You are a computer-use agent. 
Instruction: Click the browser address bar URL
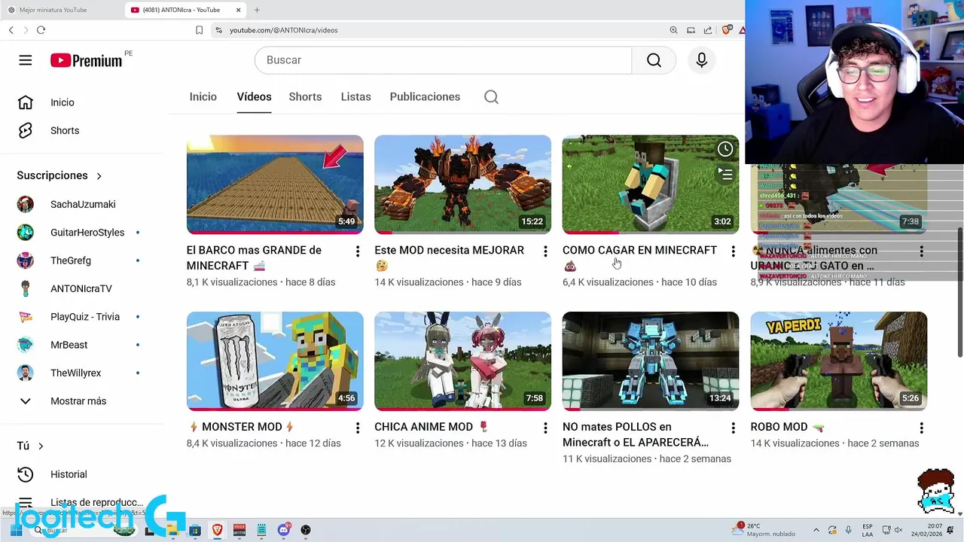point(283,30)
